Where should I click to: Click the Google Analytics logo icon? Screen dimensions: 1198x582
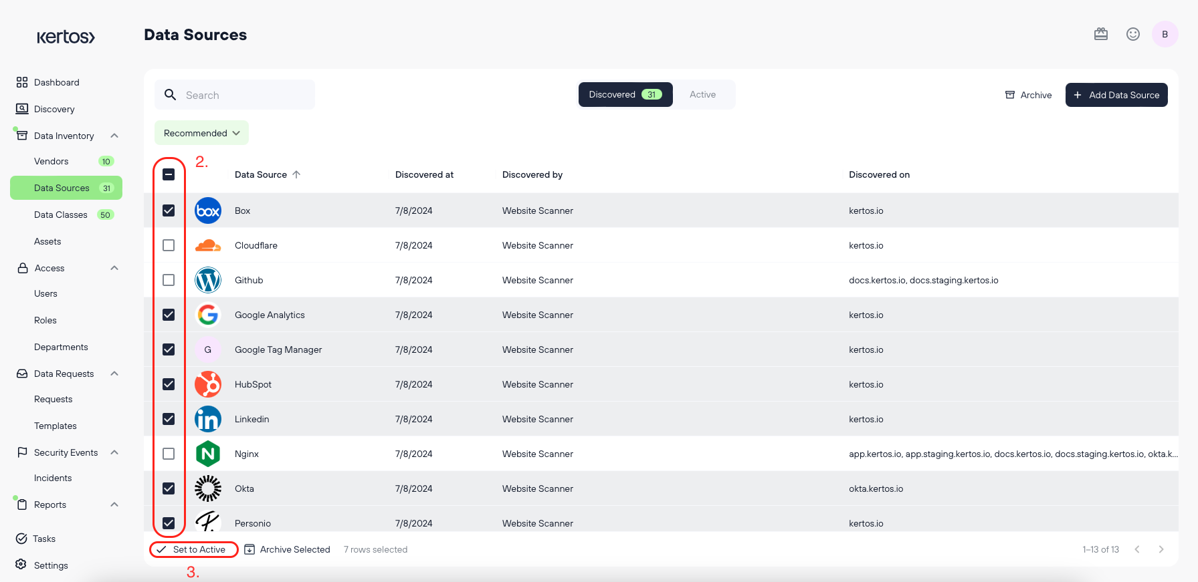click(208, 315)
